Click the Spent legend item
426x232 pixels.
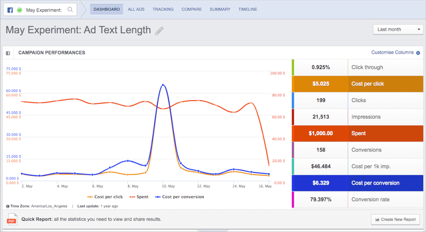[139, 197]
